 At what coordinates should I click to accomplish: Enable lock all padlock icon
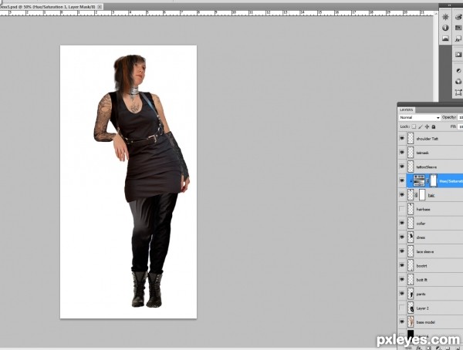[434, 126]
